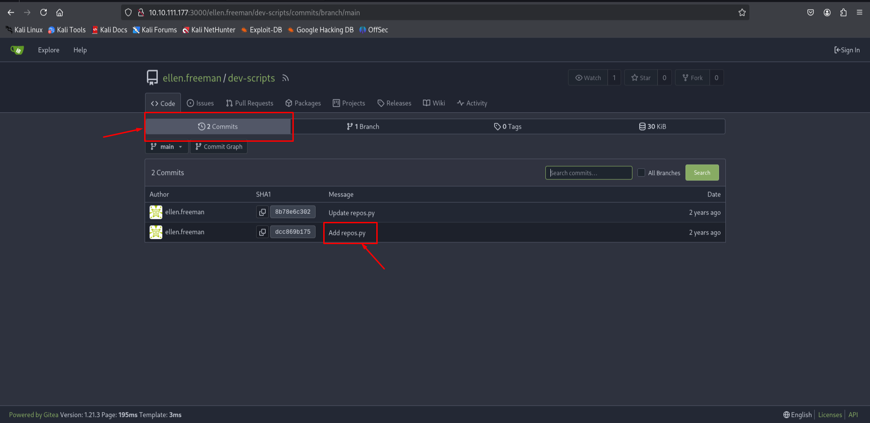This screenshot has width=870, height=423.
Task: Click the shield tracking protection icon
Action: (128, 13)
